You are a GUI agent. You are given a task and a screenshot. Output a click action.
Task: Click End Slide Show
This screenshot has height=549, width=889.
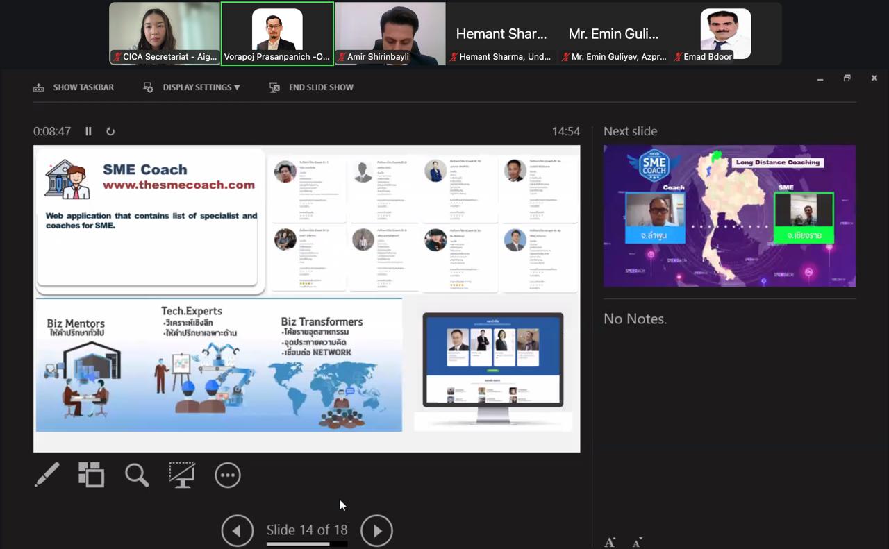tap(312, 87)
